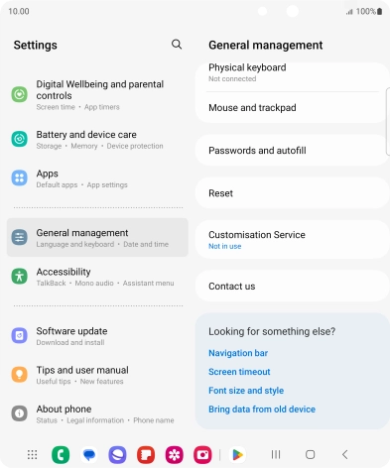The width and height of the screenshot is (390, 468).
Task: Tap the recent apps navigation button
Action: [x=276, y=455]
